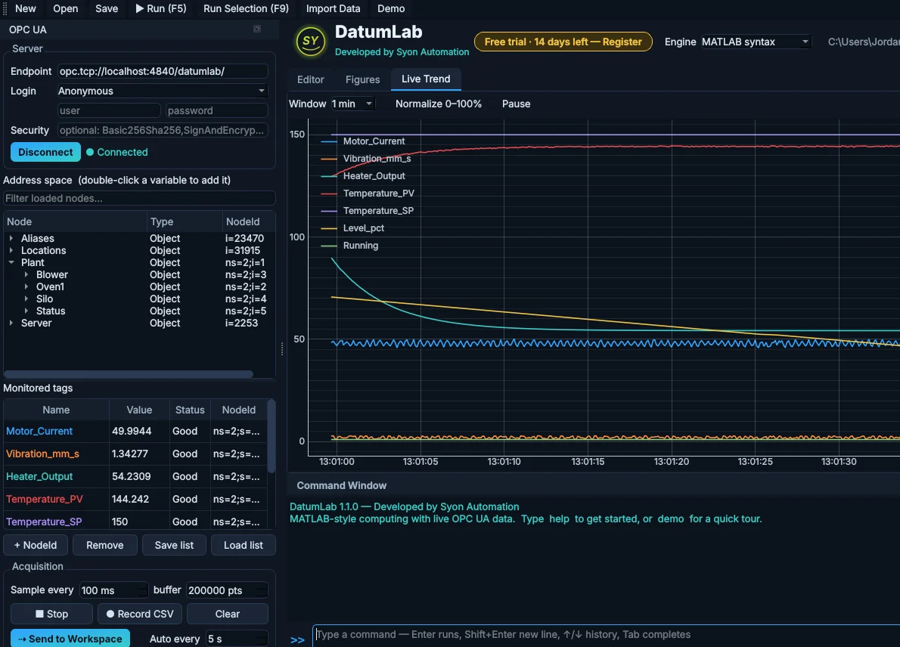Click the Load list button
900x647 pixels.
click(x=244, y=545)
